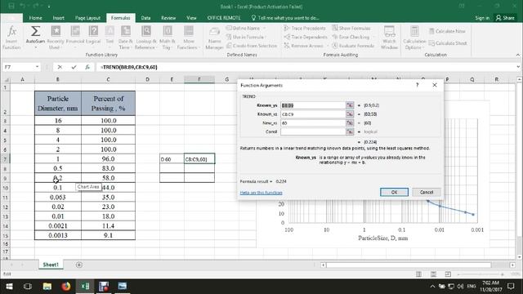
Task: Open Error Checking tool
Action: pyautogui.click(x=351, y=37)
